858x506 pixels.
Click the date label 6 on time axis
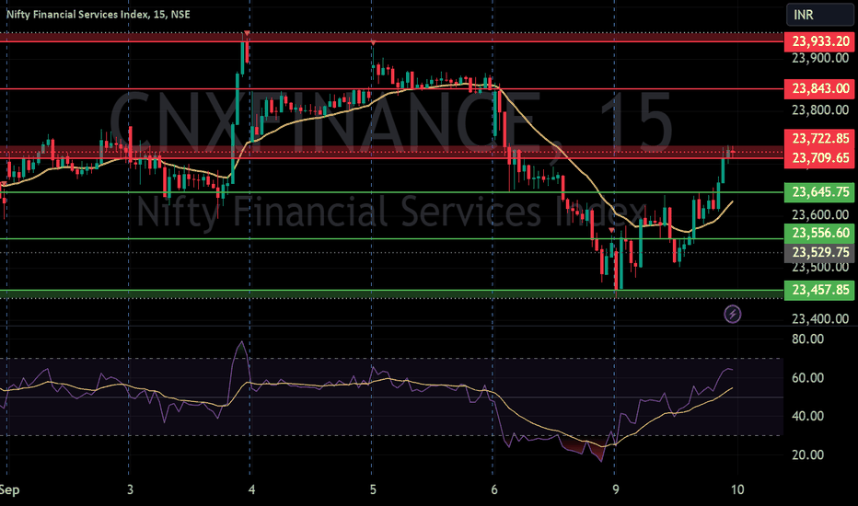coord(494,489)
